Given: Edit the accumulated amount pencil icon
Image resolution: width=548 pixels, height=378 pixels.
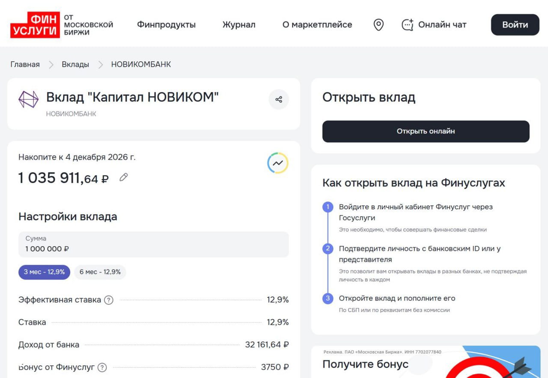Looking at the screenshot, I should tap(124, 177).
